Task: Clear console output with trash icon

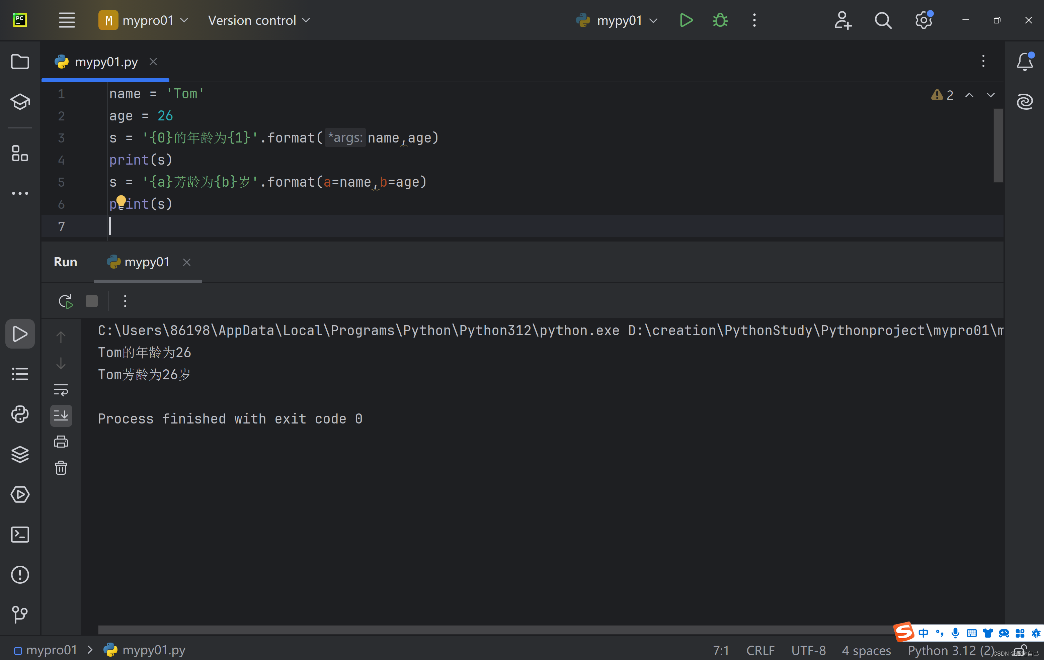Action: 61,468
